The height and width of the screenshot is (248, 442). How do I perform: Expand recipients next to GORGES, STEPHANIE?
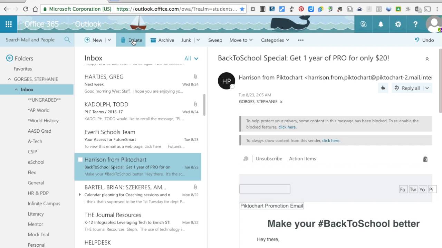point(281,102)
